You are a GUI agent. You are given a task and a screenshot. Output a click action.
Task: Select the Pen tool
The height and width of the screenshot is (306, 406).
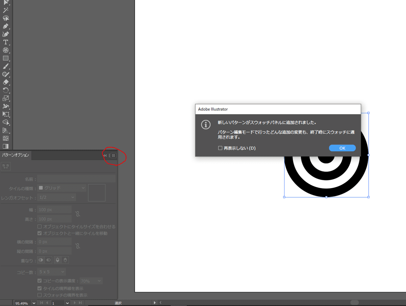coord(6,26)
